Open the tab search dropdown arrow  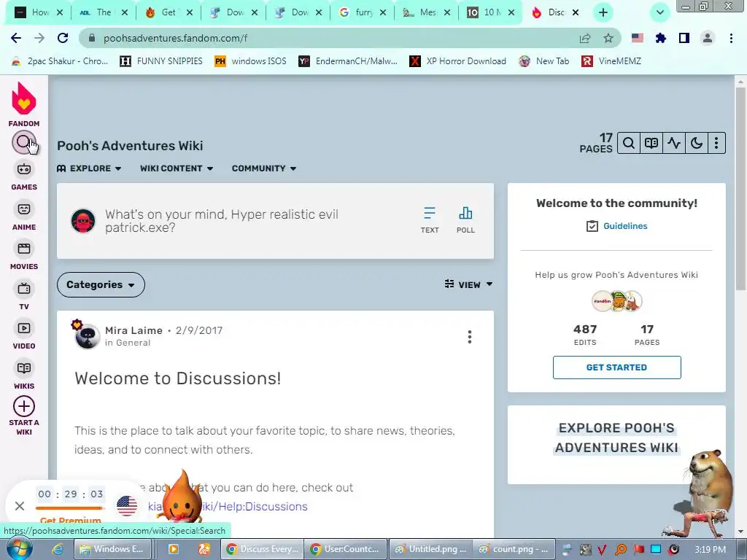click(659, 13)
